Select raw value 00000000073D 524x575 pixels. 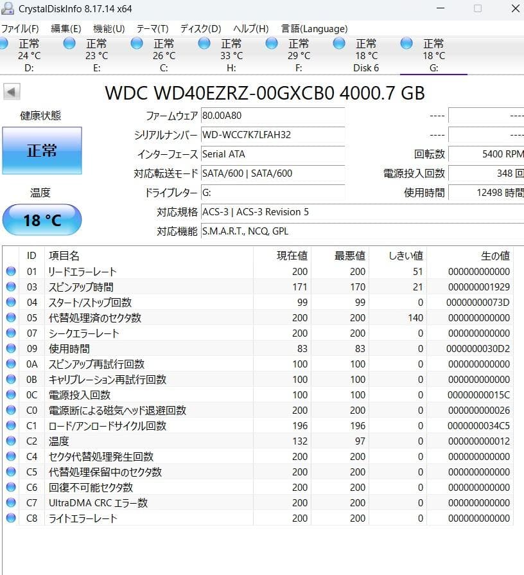pyautogui.click(x=478, y=303)
